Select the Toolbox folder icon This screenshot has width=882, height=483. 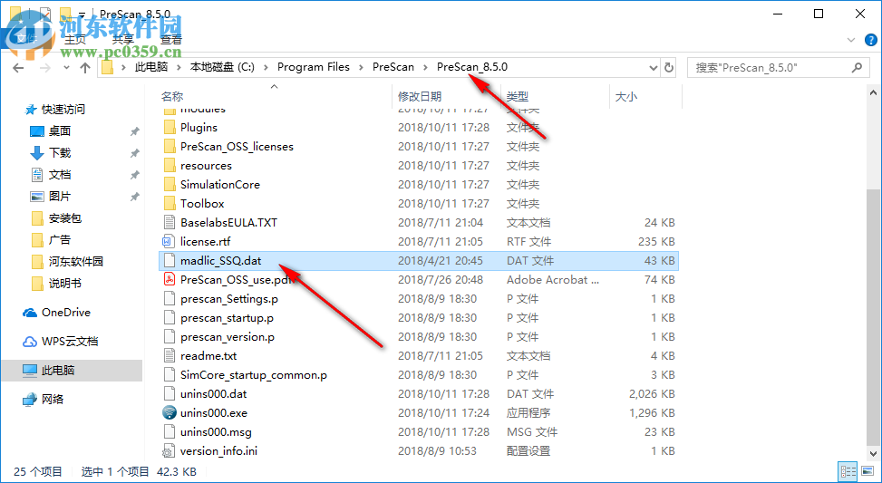(x=170, y=204)
